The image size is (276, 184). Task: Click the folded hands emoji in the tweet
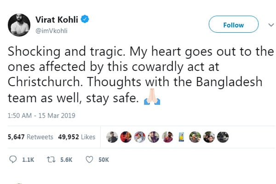pos(151,98)
